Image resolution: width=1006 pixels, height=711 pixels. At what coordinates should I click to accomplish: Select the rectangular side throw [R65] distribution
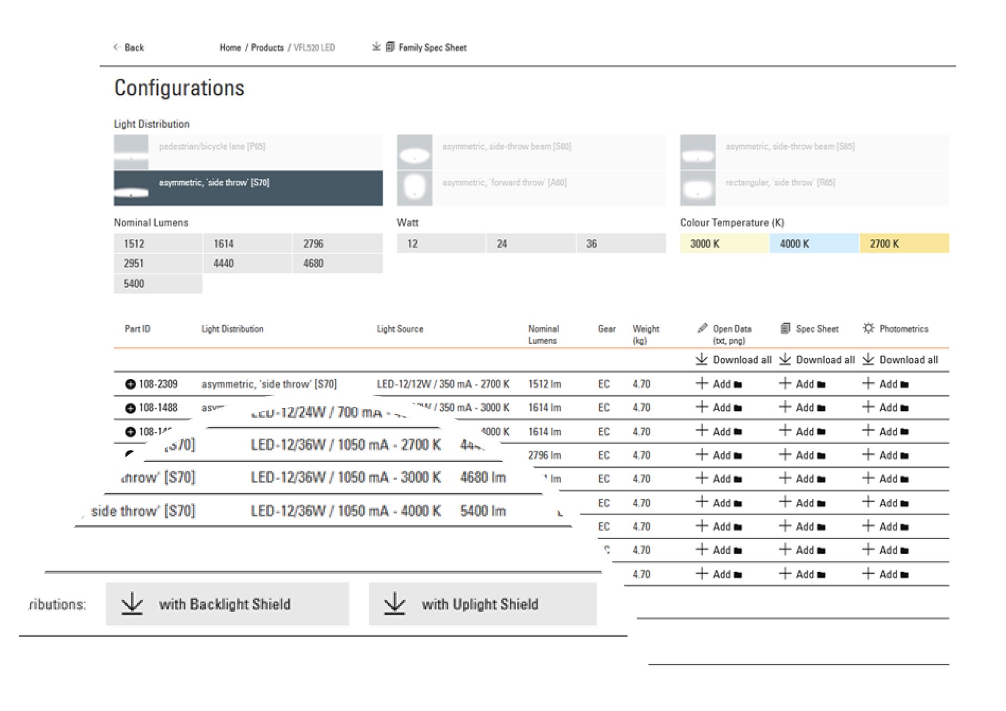coord(814,183)
